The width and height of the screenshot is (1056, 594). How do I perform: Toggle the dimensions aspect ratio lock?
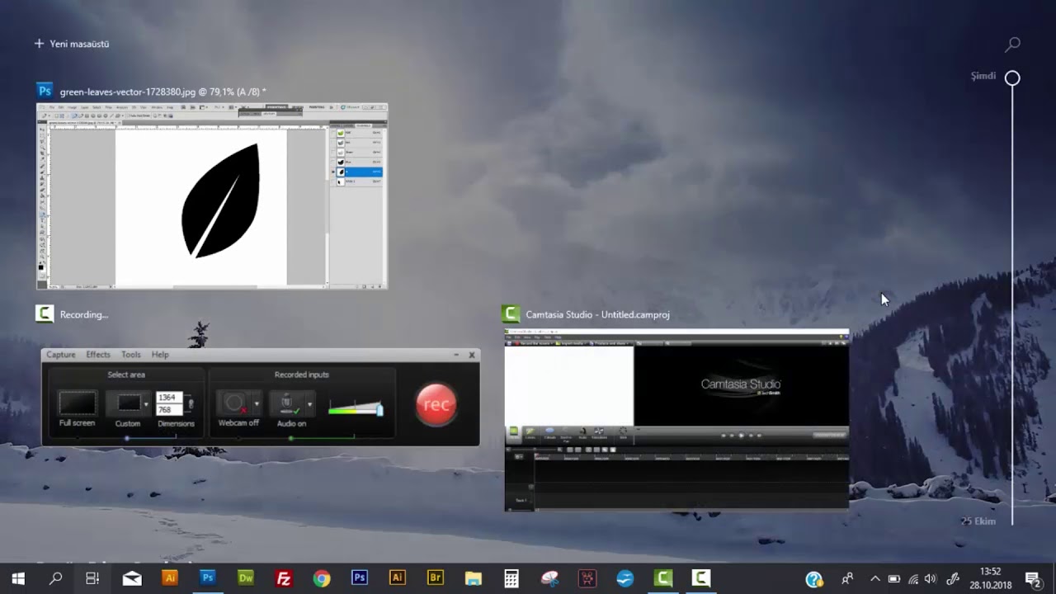pos(191,404)
